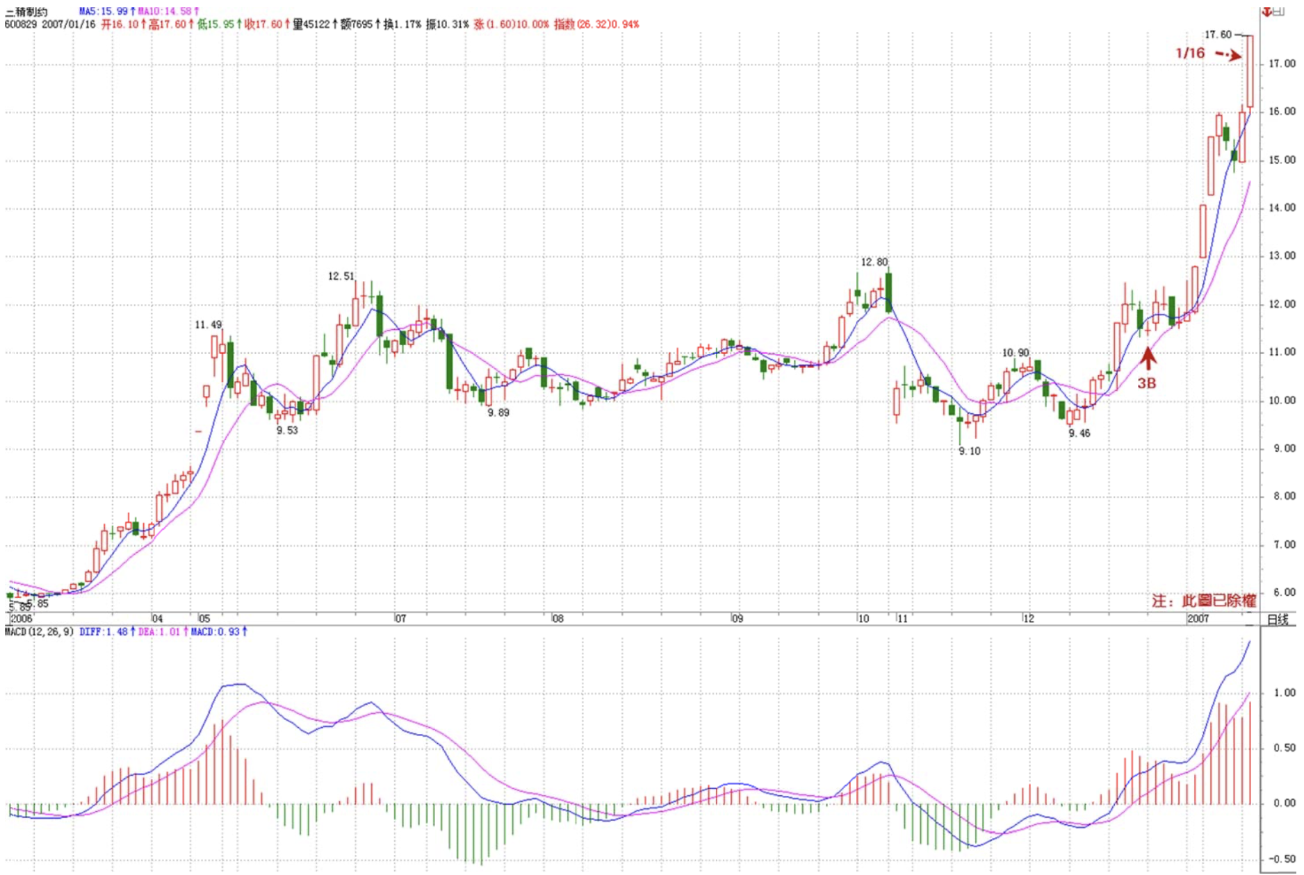The image size is (1304, 875).
Task: Click the MACD(12,26,9) indicator label
Action: coord(39,632)
